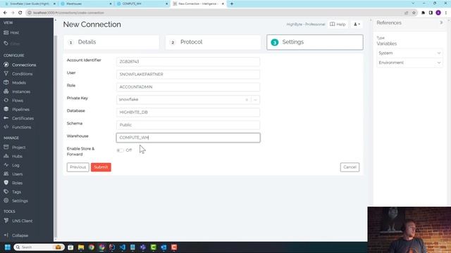Click the Previous button
Viewport: 451px width, 253px height.
[x=78, y=167]
